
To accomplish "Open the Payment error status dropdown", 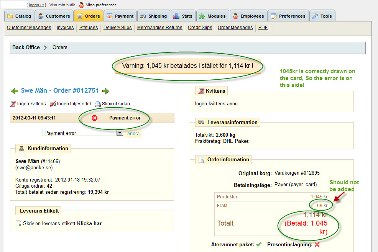I will coord(83,133).
